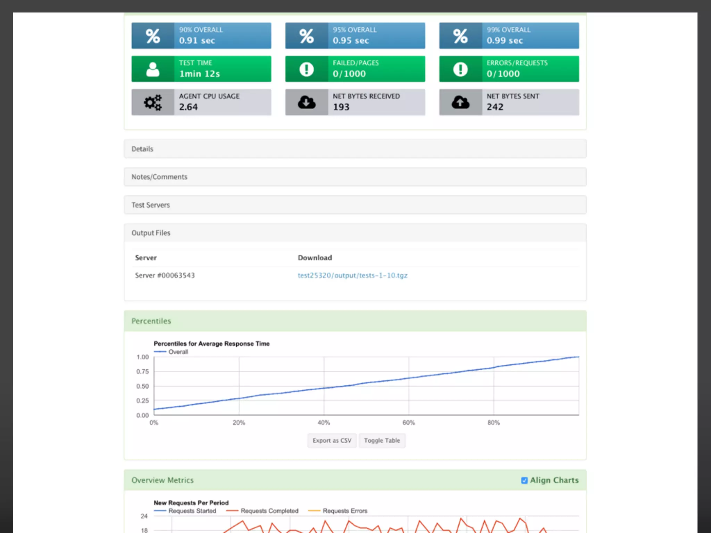Click the 99% Overall percent icon

(460, 36)
